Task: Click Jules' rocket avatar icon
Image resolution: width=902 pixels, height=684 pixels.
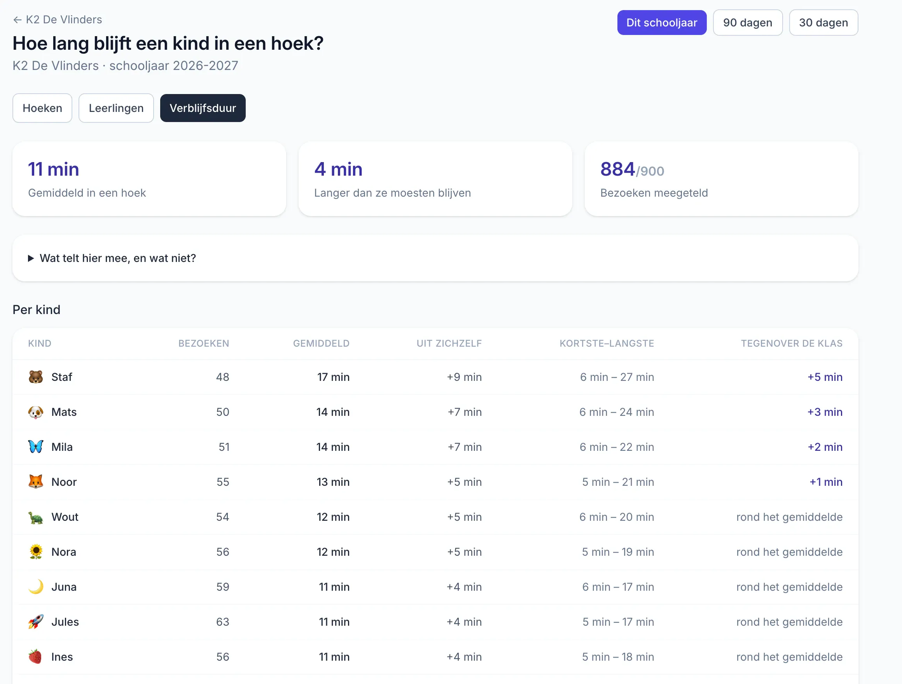Action: pos(36,622)
